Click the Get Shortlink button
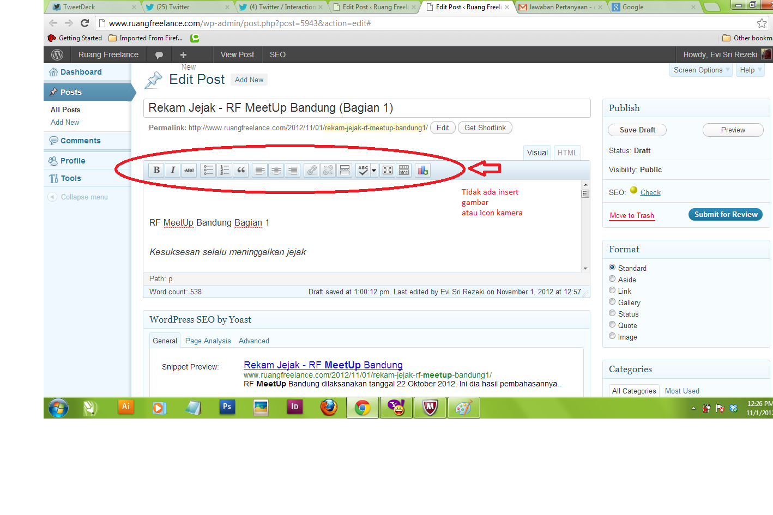This screenshot has height=515, width=773. tap(485, 128)
